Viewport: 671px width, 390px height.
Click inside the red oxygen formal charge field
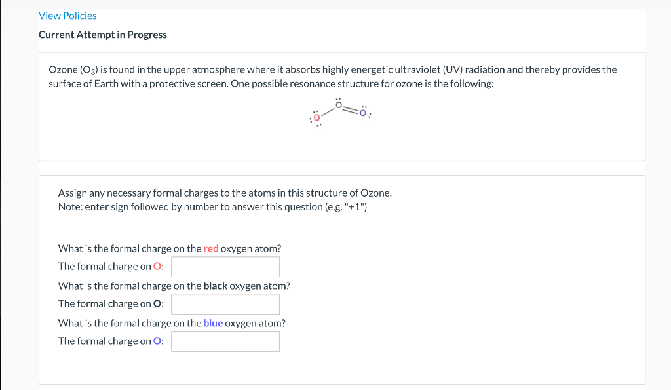pos(225,266)
